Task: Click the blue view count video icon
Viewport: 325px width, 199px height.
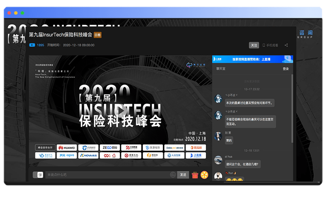Action: [32, 45]
